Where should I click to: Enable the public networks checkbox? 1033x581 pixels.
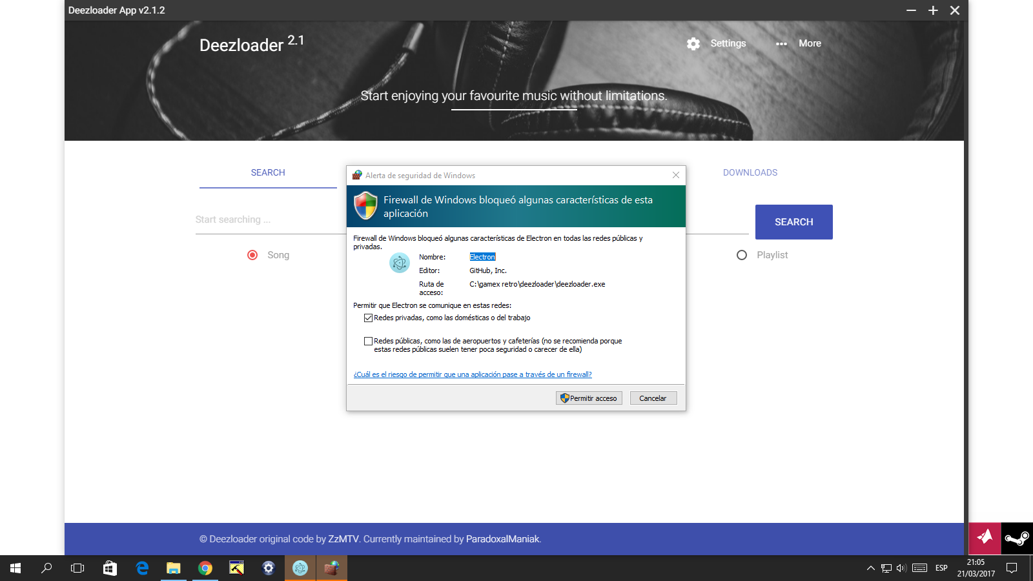pos(368,341)
